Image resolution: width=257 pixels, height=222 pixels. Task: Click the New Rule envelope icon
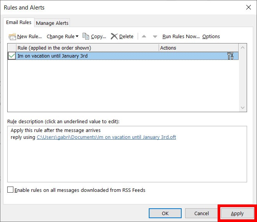(x=12, y=37)
